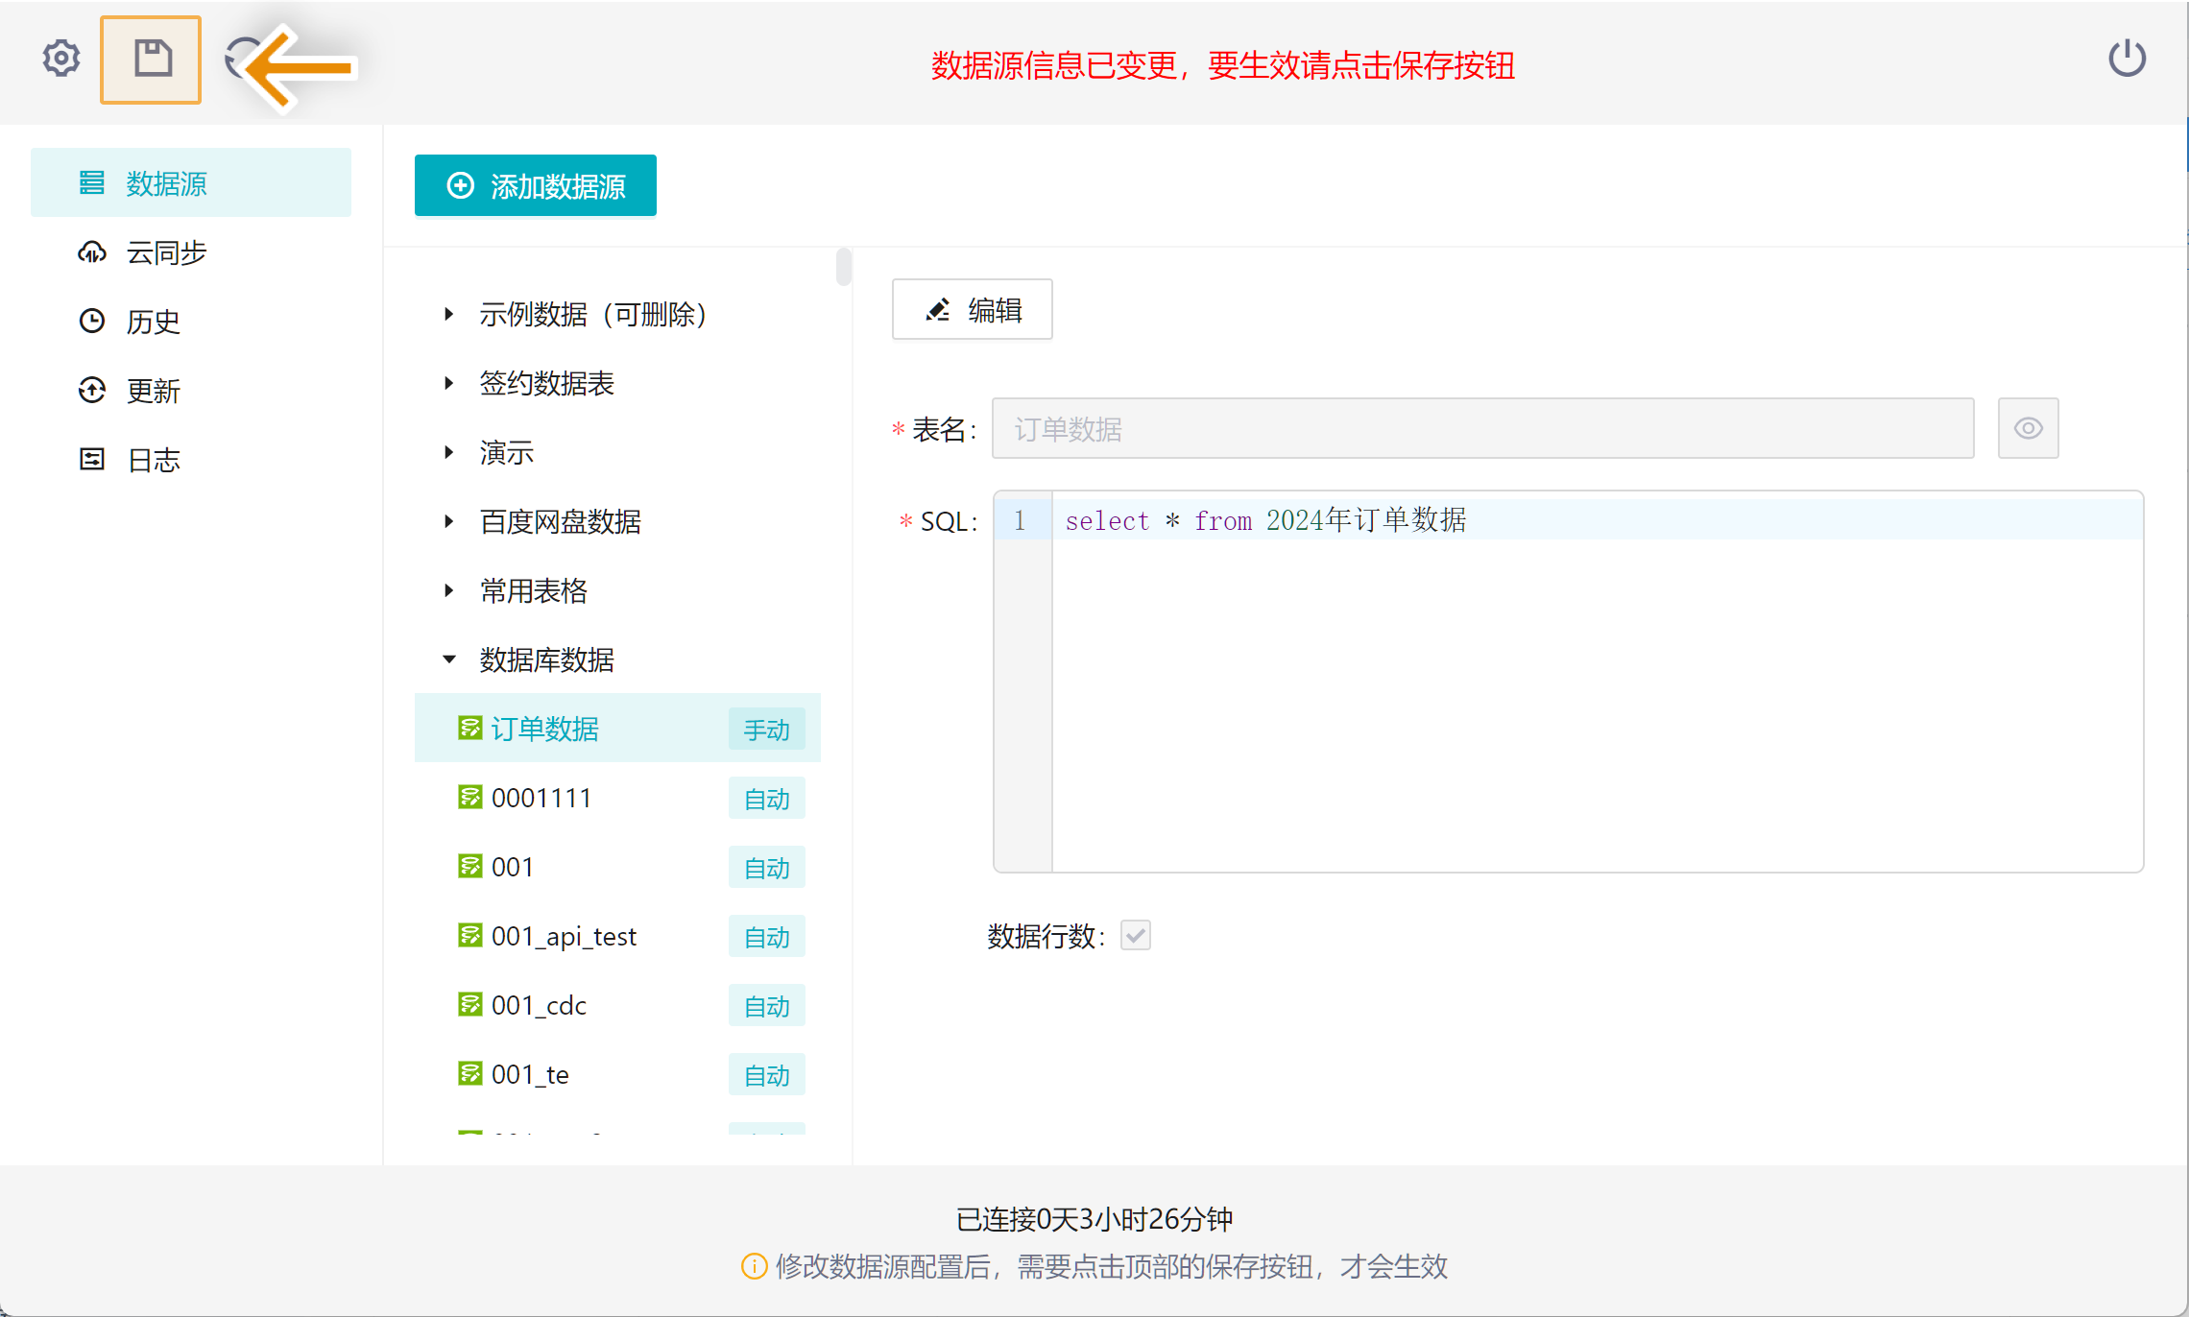
Task: Select the 001_te table item
Action: click(x=617, y=1074)
